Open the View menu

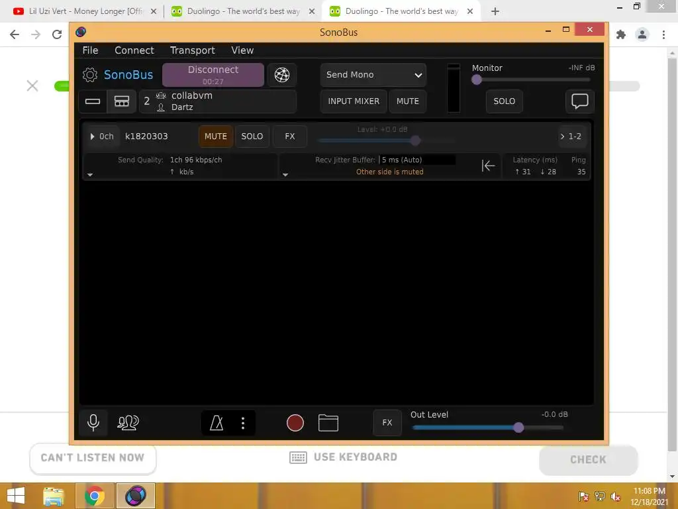[x=242, y=50]
